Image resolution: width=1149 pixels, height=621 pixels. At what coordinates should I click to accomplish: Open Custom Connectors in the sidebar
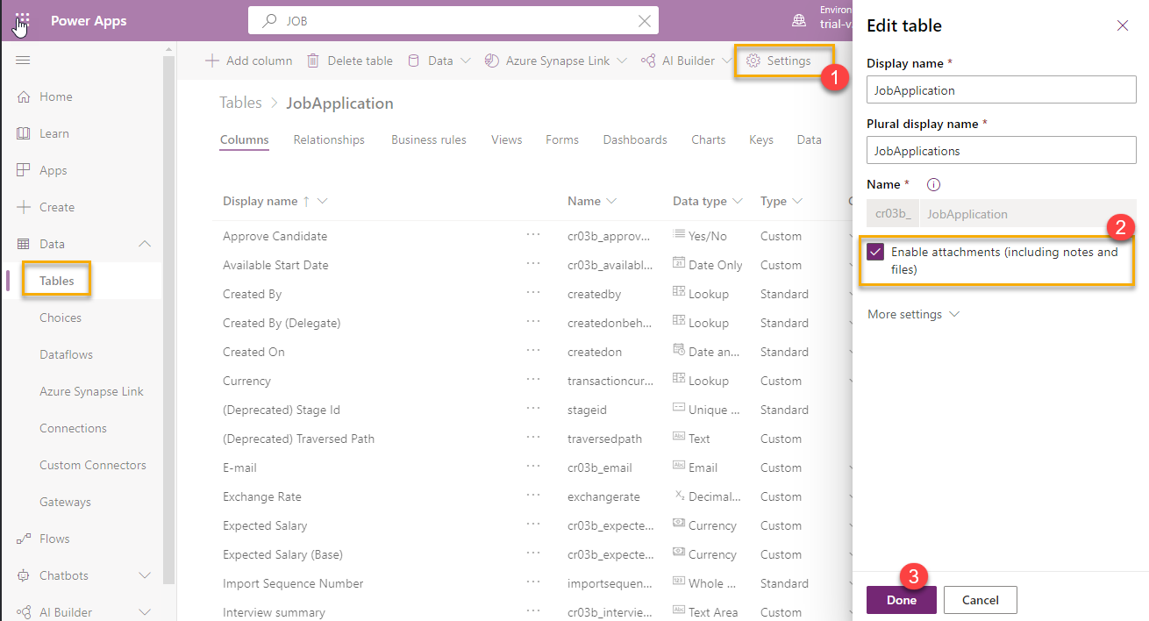click(93, 465)
